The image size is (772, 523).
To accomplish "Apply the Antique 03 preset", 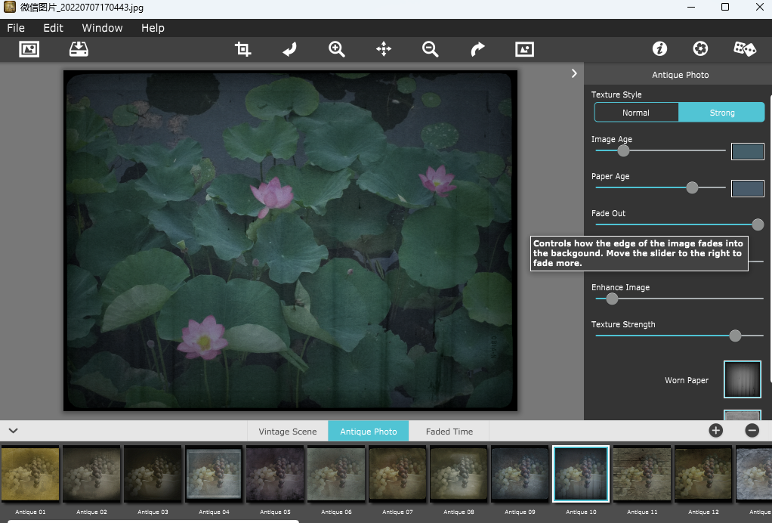I will pos(153,474).
